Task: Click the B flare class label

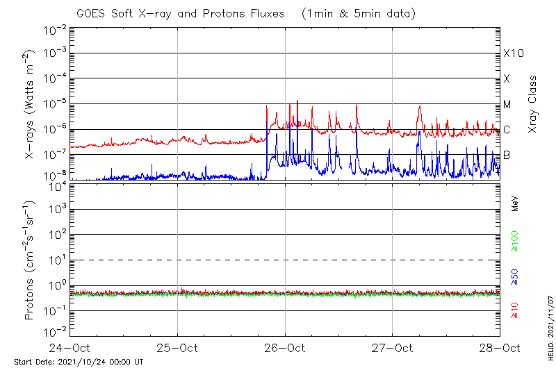Action: [x=507, y=155]
